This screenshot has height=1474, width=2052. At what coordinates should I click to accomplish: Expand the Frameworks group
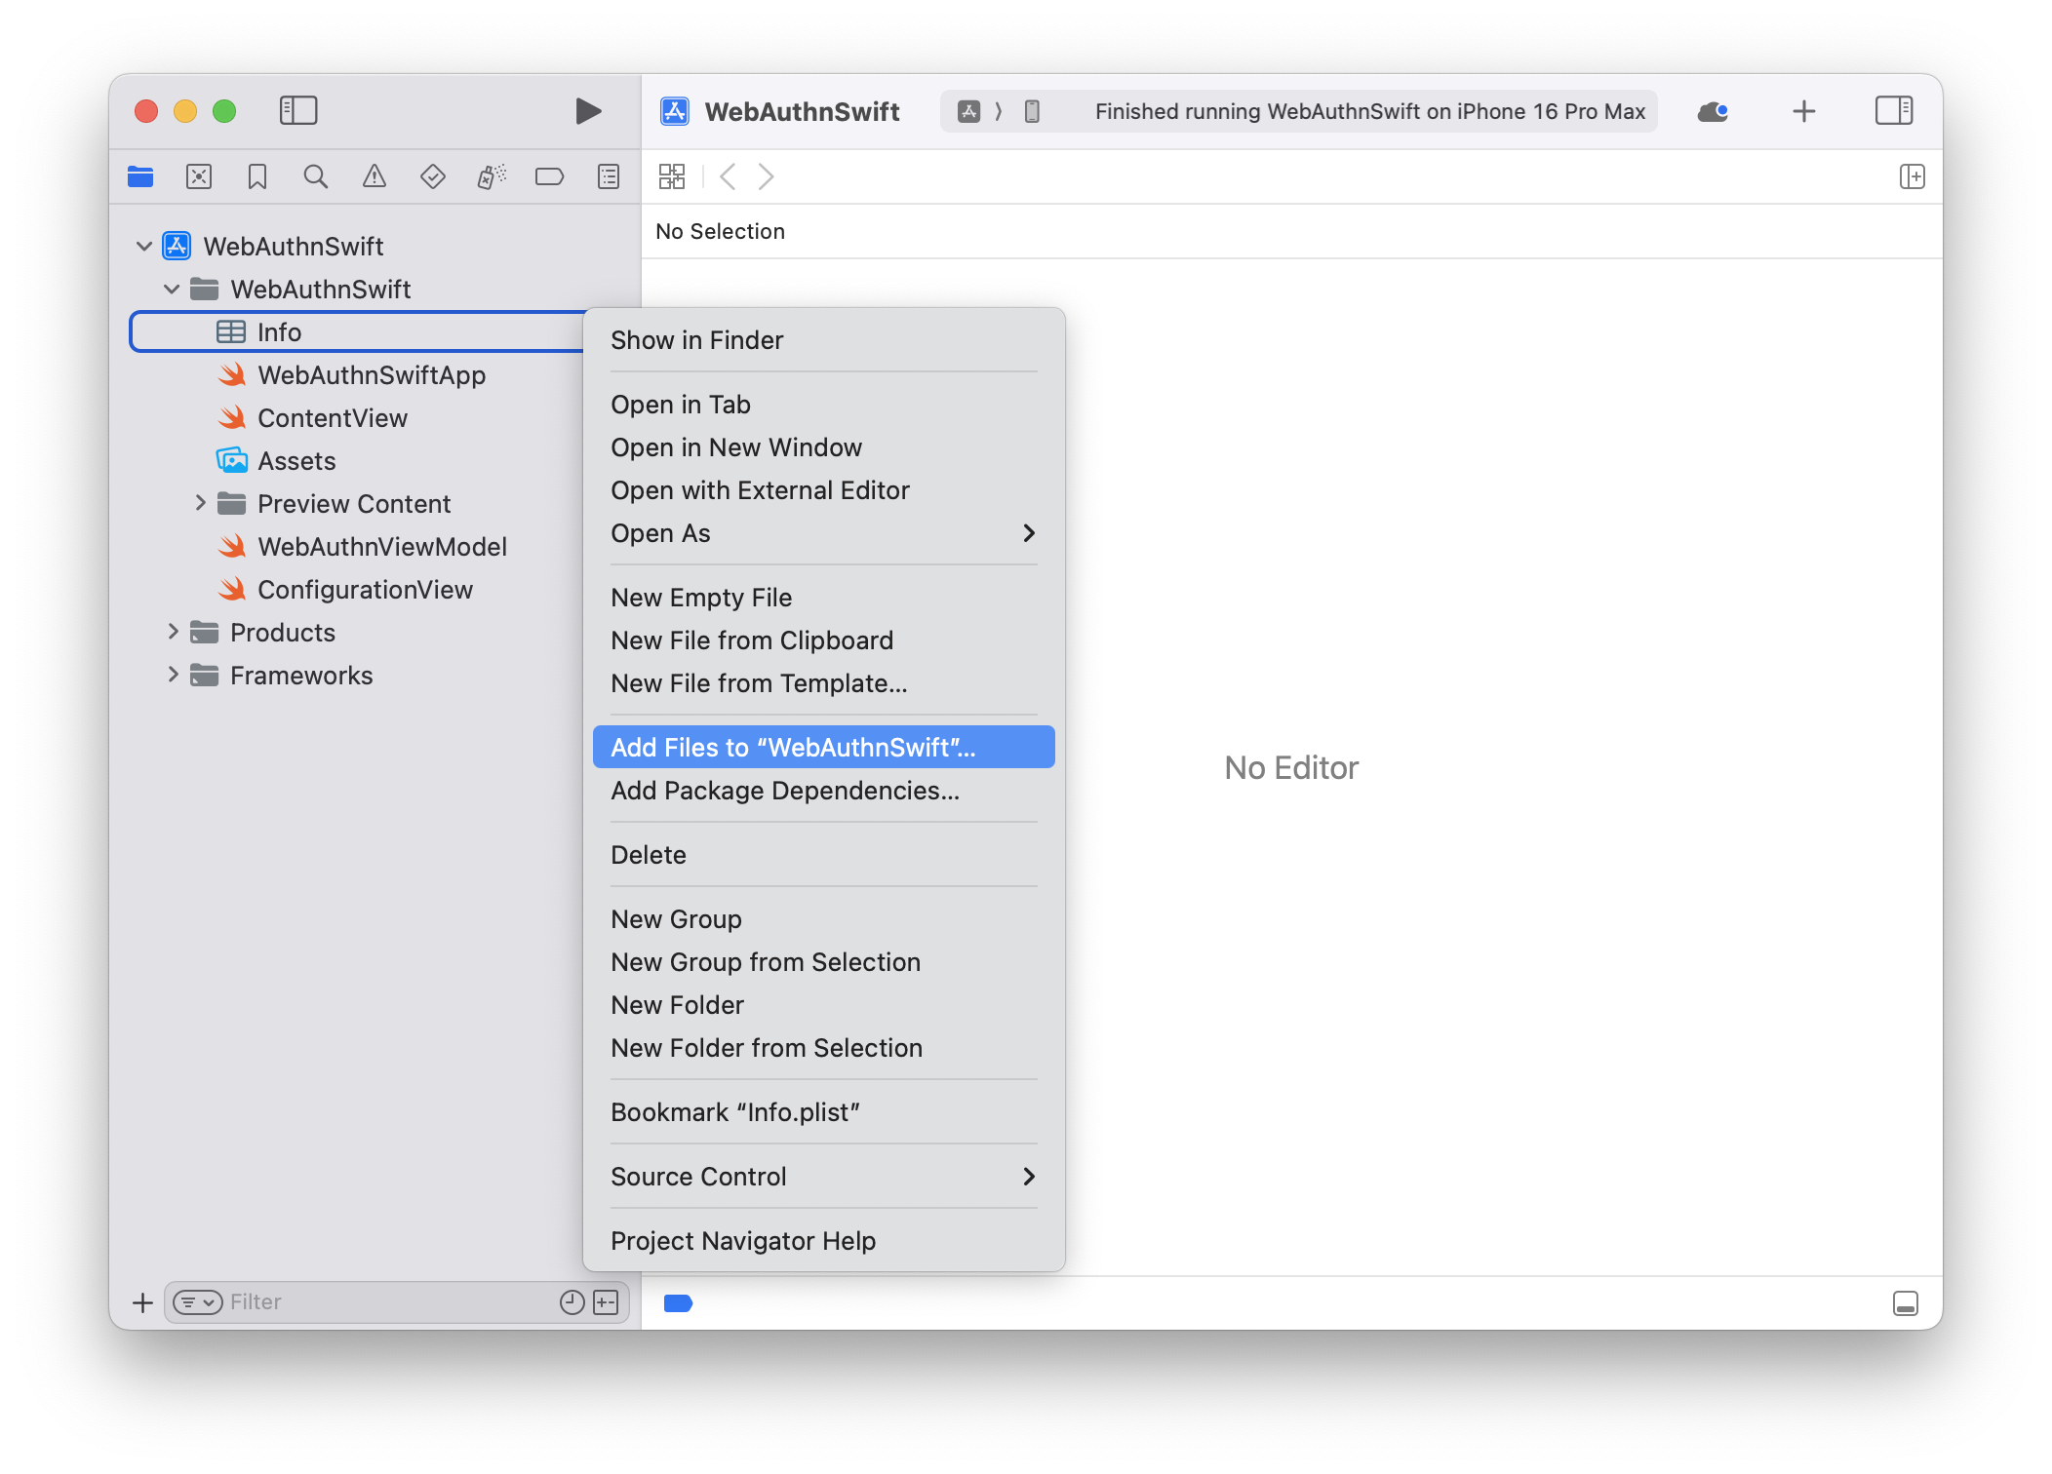click(174, 675)
